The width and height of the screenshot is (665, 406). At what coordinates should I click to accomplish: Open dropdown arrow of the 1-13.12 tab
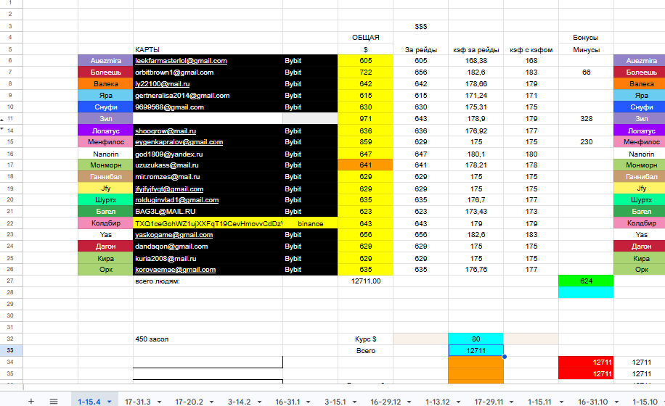(x=459, y=402)
